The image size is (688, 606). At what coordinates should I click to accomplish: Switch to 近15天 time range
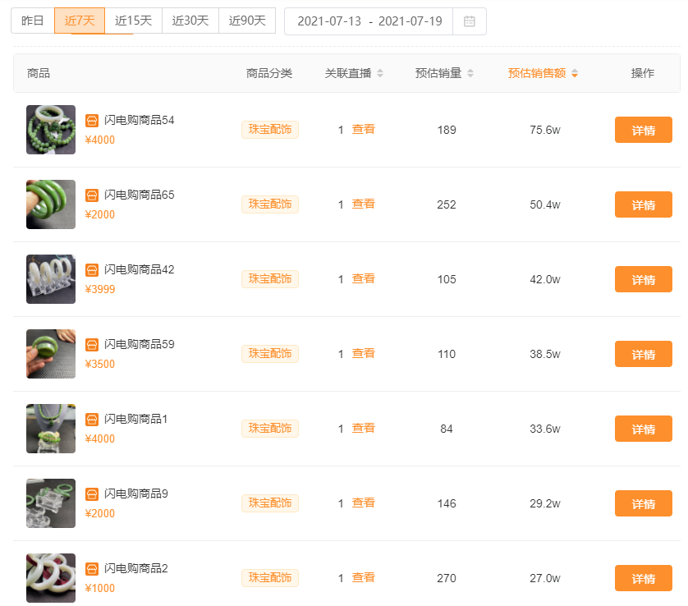[x=133, y=21]
